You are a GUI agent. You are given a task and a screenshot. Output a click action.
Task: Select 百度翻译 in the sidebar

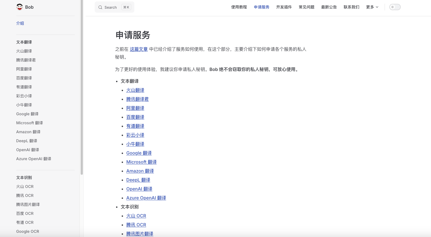click(x=24, y=78)
